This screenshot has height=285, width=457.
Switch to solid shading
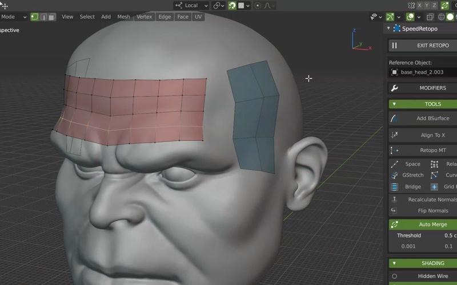pos(450,17)
